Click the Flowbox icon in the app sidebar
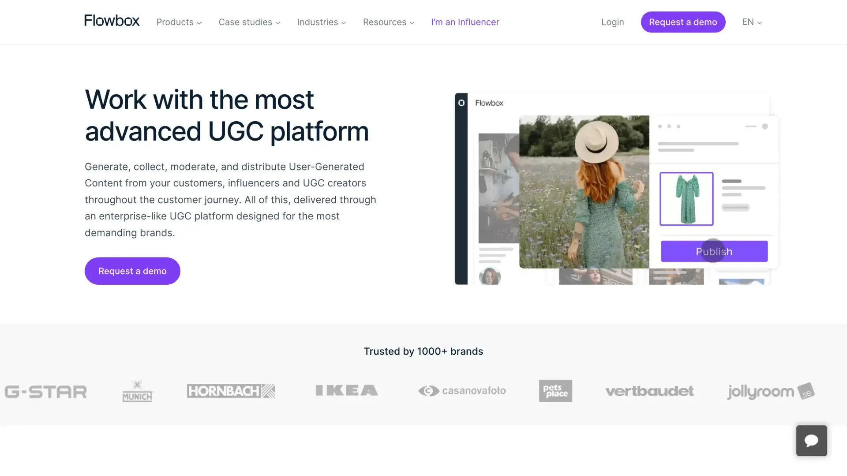 tap(461, 102)
